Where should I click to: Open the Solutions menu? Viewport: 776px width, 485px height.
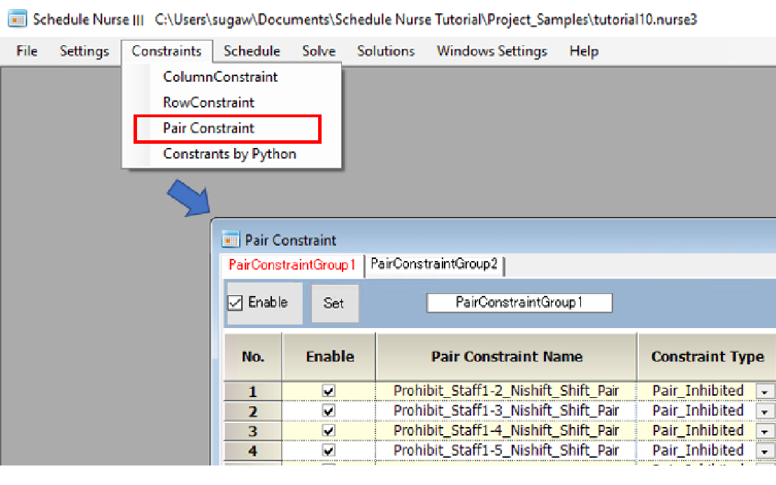(386, 52)
